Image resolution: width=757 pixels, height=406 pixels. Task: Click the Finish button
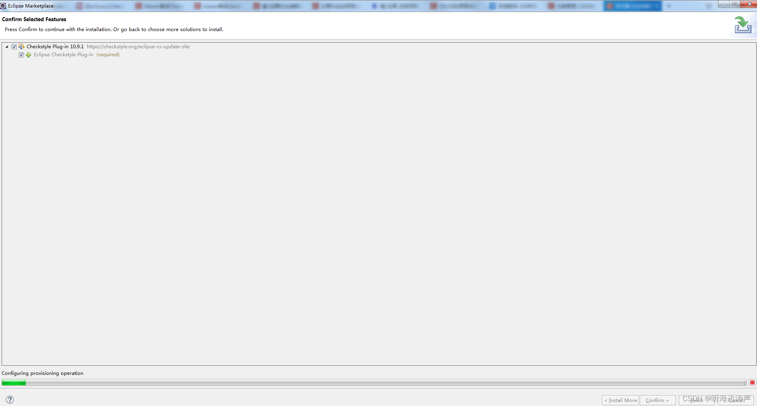click(696, 400)
